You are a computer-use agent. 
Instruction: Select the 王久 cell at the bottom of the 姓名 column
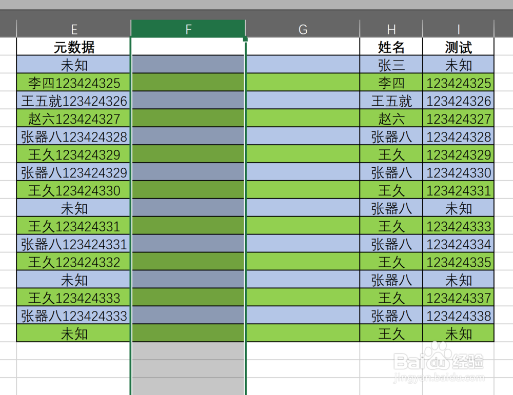click(391, 334)
